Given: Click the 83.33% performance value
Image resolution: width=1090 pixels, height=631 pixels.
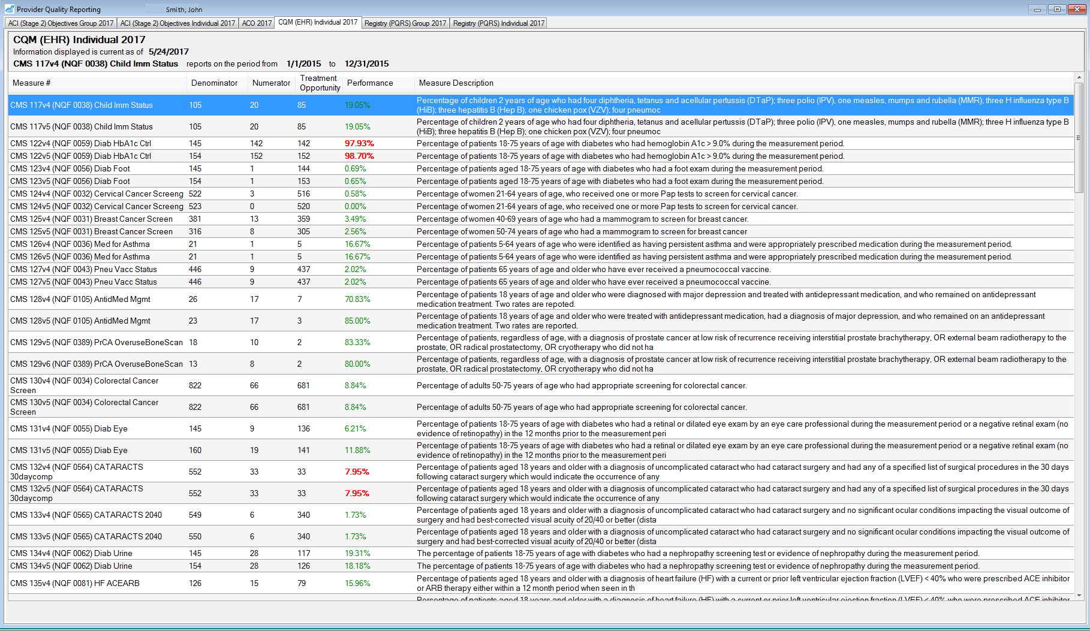Looking at the screenshot, I should click(x=357, y=342).
